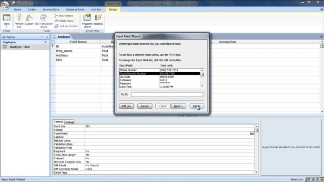Click Lookup Column in ribbon
Image resolution: width=324 pixels, height=182 pixels.
[x=66, y=26]
